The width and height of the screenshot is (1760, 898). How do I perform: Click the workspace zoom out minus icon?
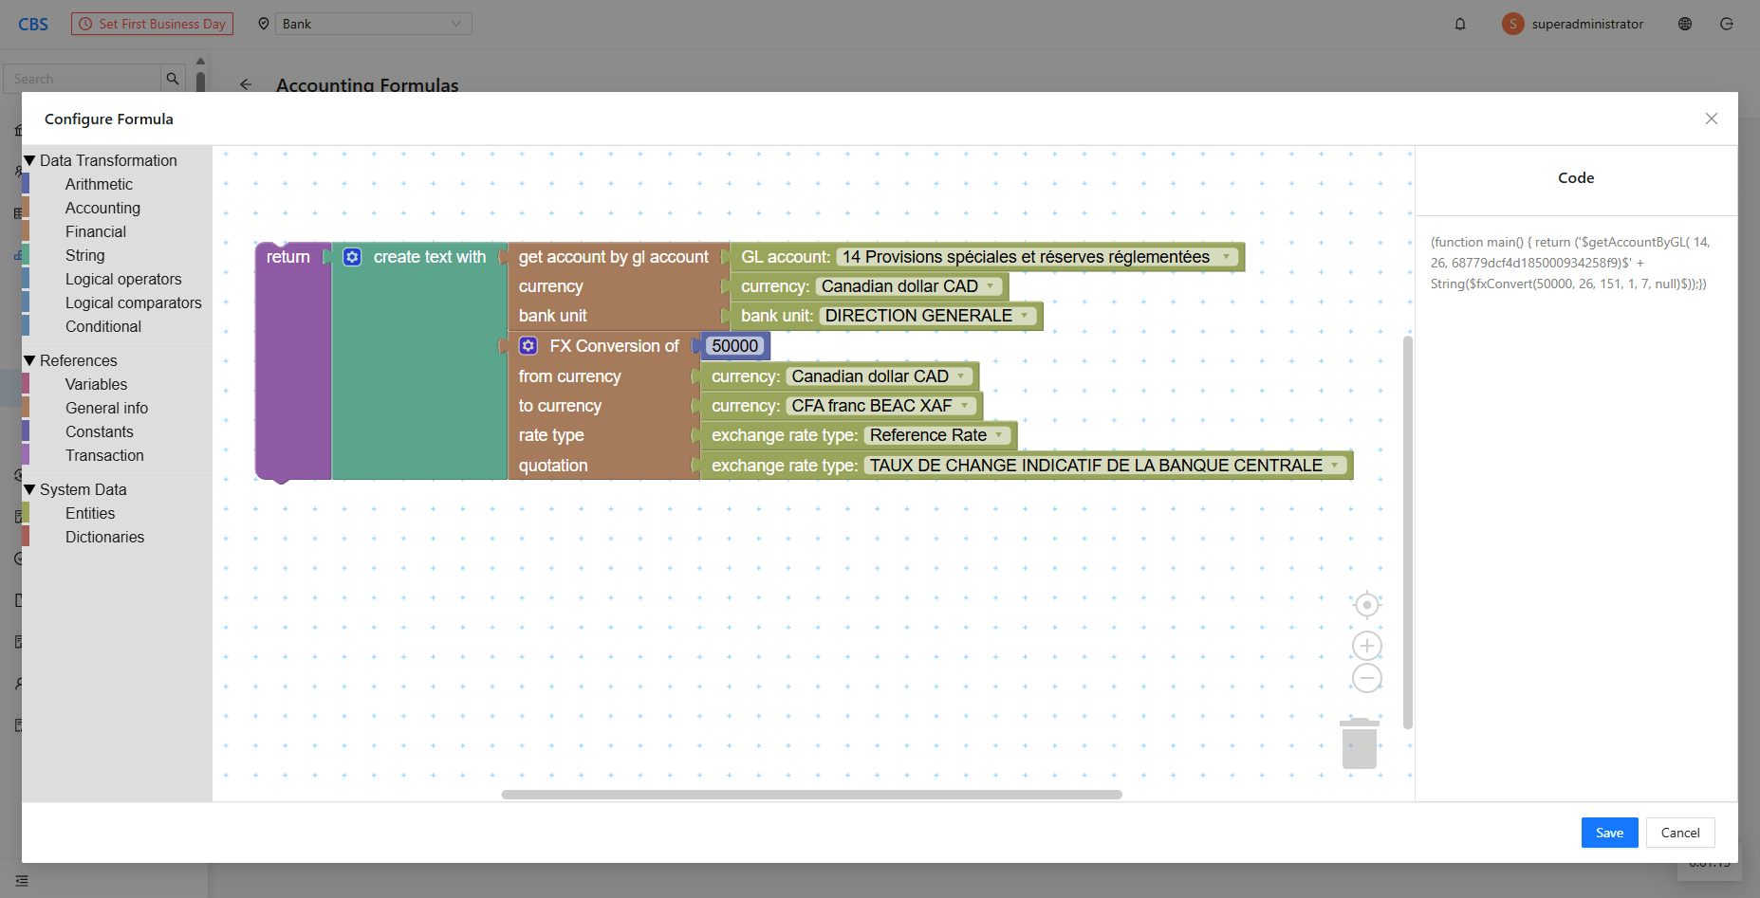pyautogui.click(x=1366, y=678)
